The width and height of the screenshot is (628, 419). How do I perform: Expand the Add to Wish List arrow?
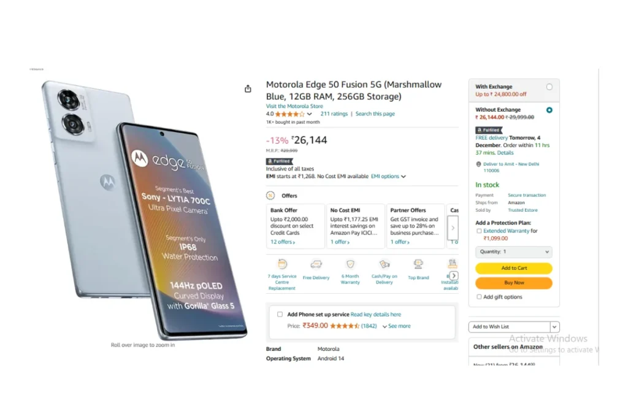[554, 327]
